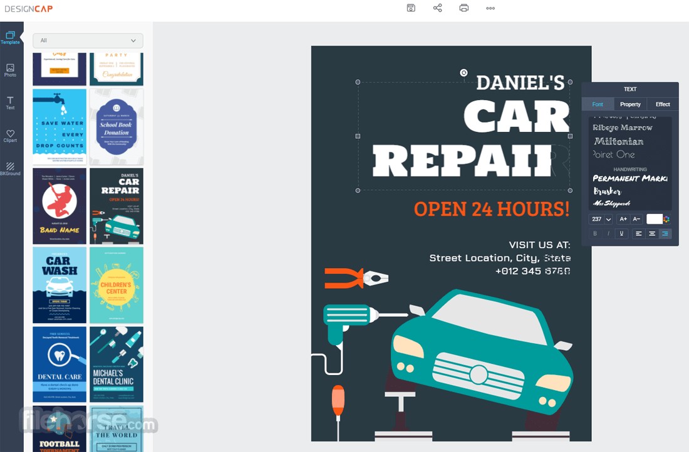
Task: Choose the Poiret One font
Action: pyautogui.click(x=613, y=154)
